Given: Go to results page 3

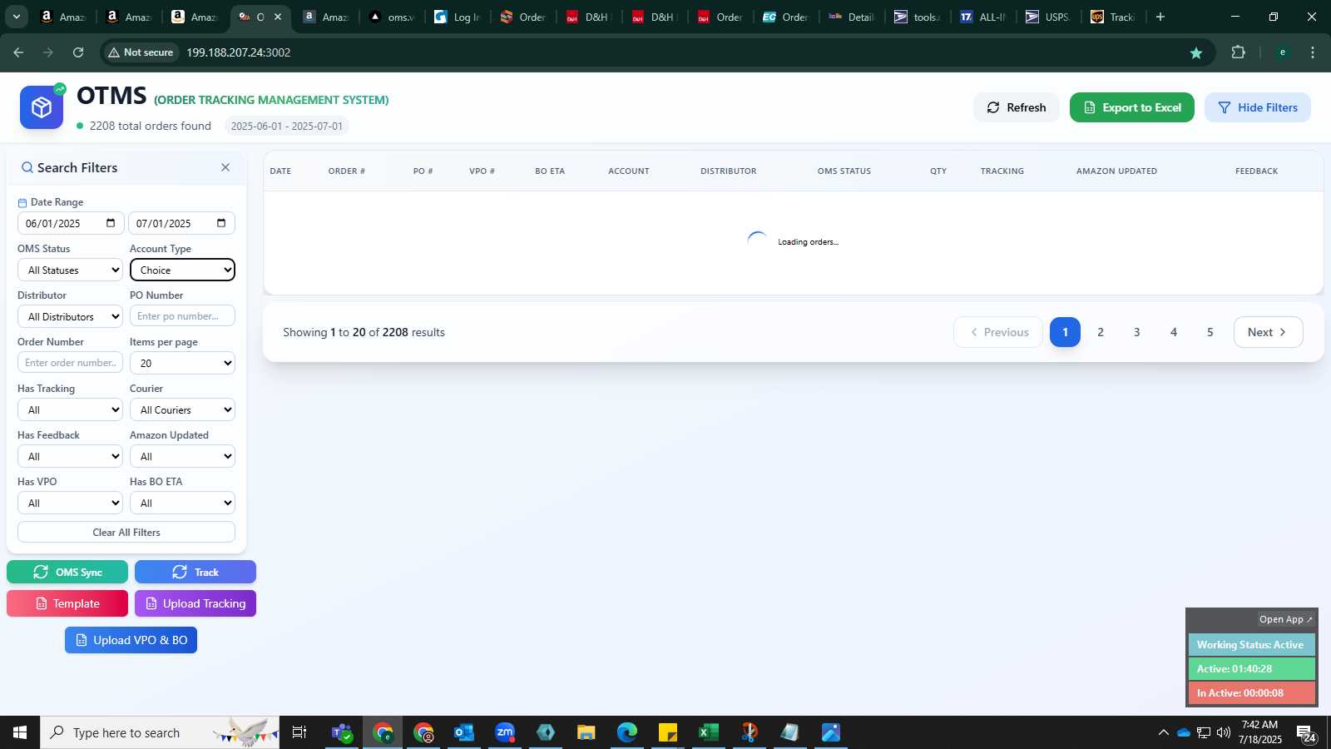Looking at the screenshot, I should click(x=1137, y=332).
